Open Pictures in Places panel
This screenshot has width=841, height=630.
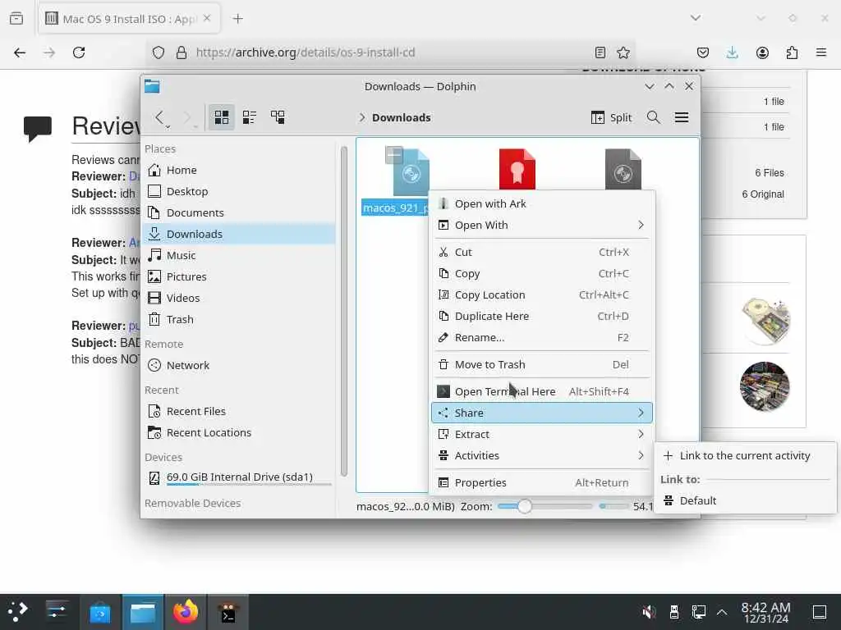(x=239, y=276)
